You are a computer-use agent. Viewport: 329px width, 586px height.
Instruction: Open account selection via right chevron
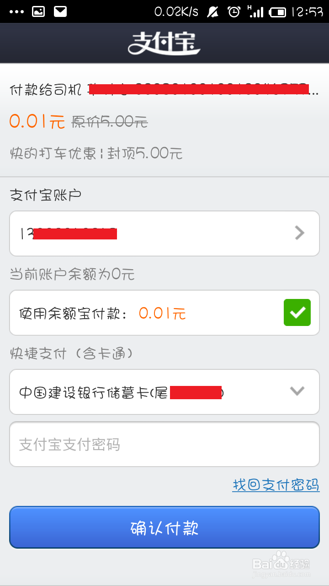pos(300,233)
